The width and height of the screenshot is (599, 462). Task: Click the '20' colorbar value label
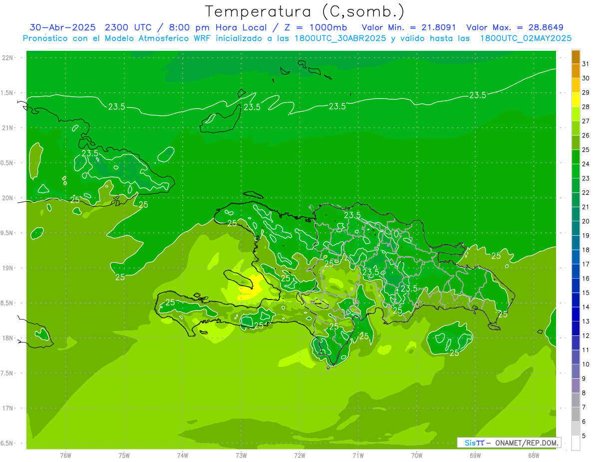[586, 221]
